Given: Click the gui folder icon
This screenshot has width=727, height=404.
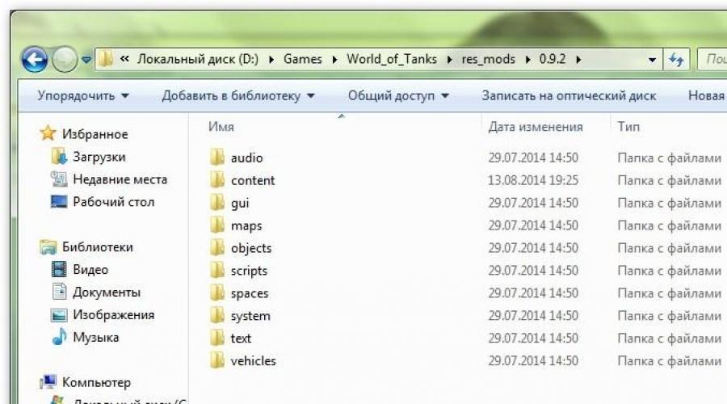Looking at the screenshot, I should click(x=217, y=202).
